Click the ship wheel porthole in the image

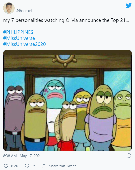coord(65,60)
